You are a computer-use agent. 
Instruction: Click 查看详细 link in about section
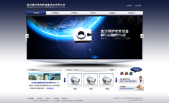[50, 88]
